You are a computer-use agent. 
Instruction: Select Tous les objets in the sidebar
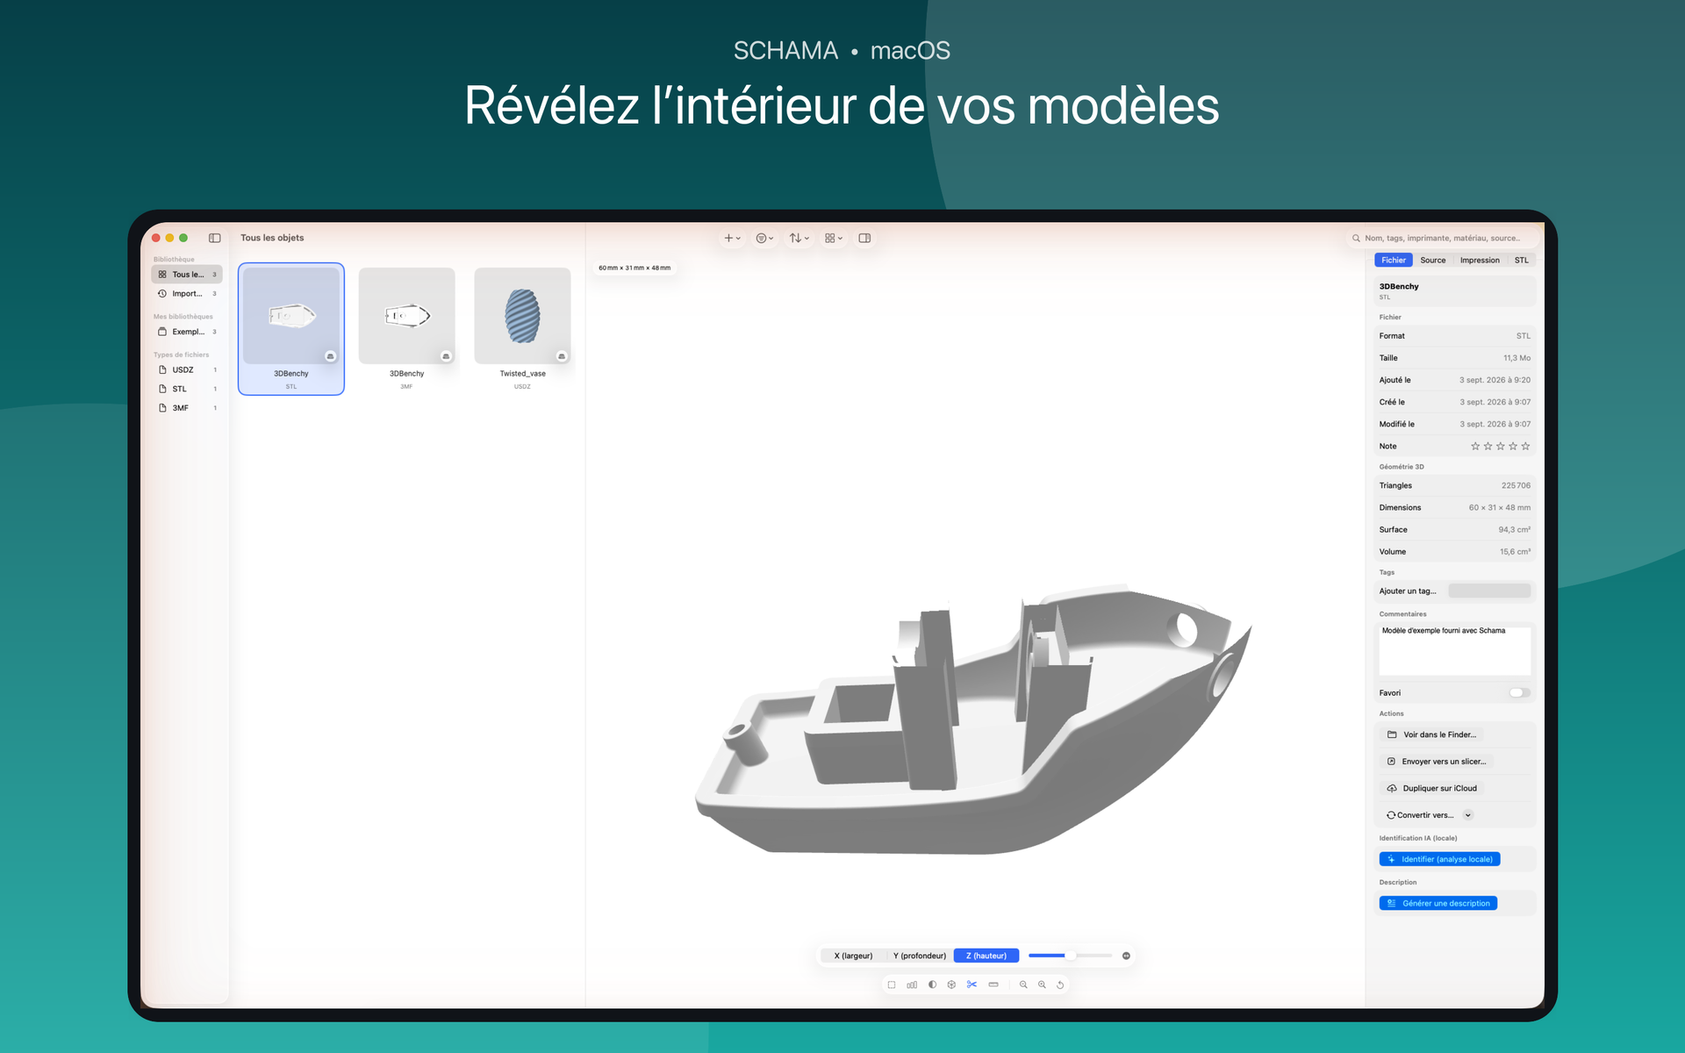pos(187,275)
